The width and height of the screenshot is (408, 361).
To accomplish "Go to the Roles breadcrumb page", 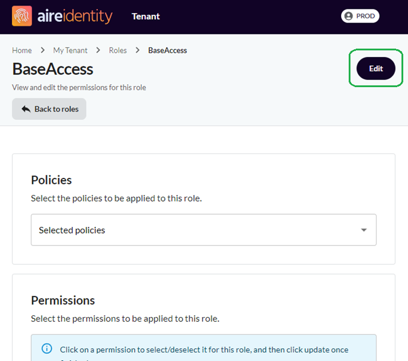I will [118, 50].
